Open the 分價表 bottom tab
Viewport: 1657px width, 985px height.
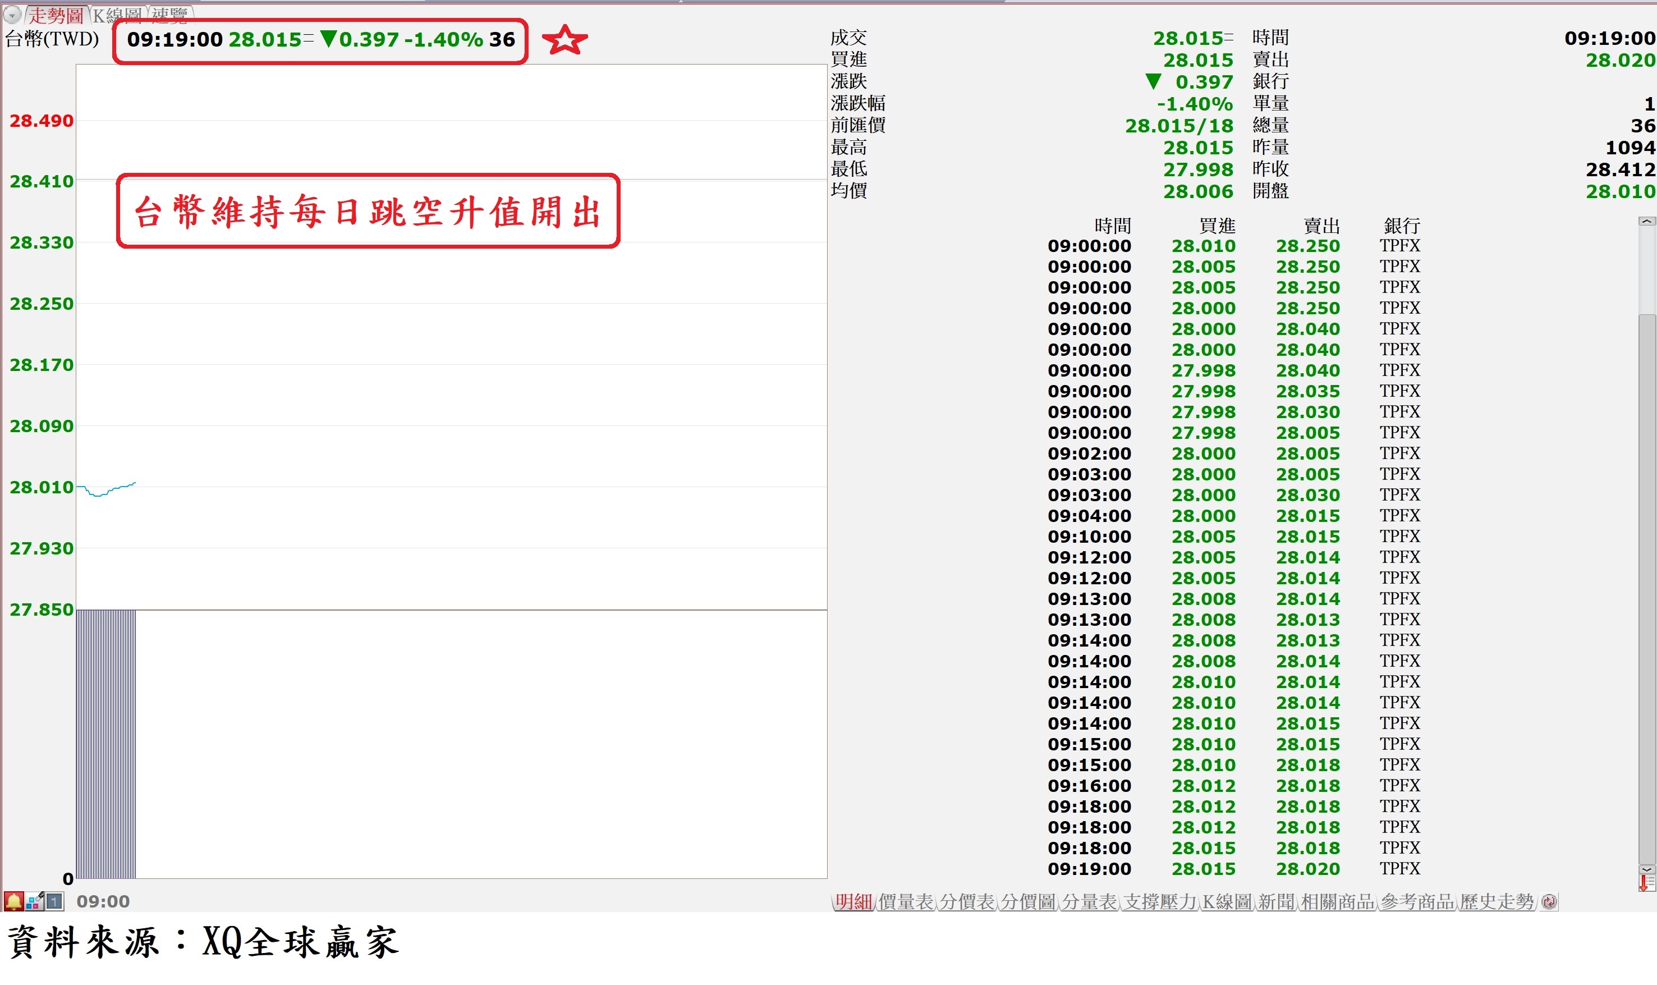(967, 901)
